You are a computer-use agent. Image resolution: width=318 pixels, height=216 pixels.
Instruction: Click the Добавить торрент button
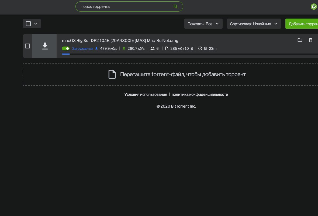pos(302,24)
